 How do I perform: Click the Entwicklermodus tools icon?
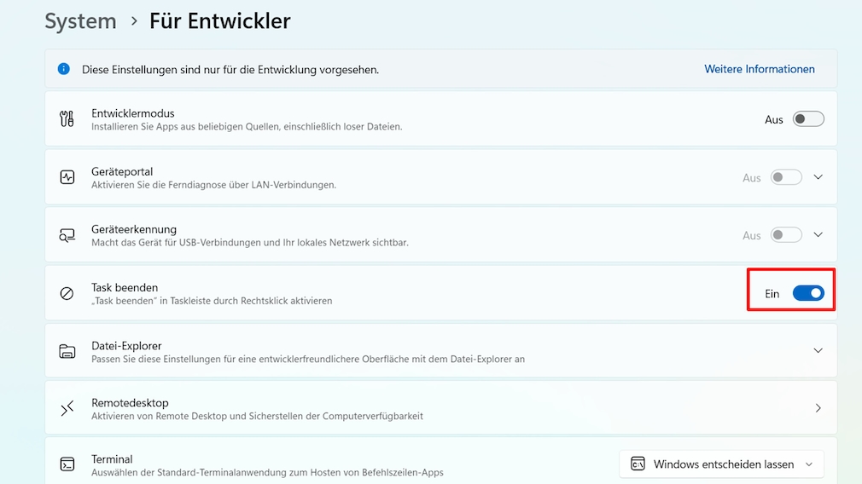[67, 119]
